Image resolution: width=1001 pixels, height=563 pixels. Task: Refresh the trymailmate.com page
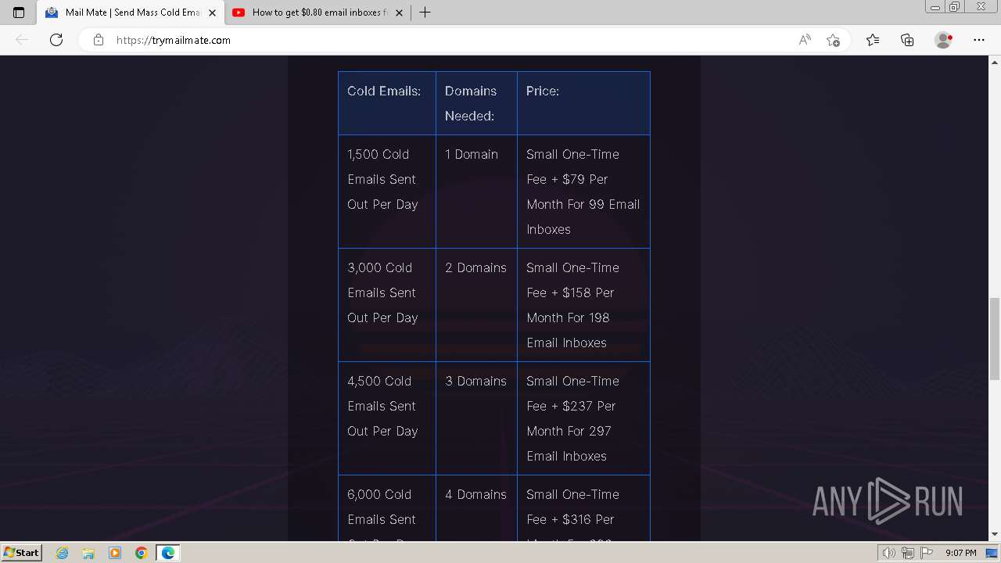click(56, 40)
